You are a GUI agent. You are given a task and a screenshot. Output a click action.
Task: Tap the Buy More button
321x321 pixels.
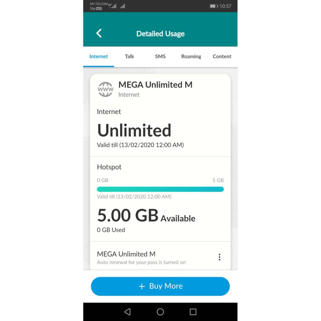(160, 286)
